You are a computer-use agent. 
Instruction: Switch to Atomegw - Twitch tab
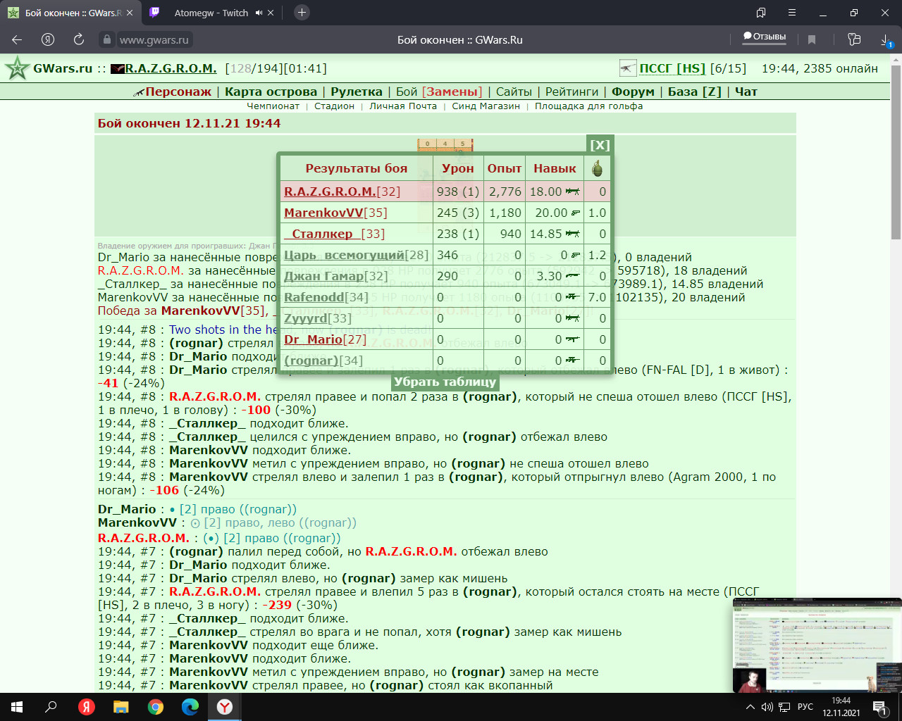click(x=211, y=13)
